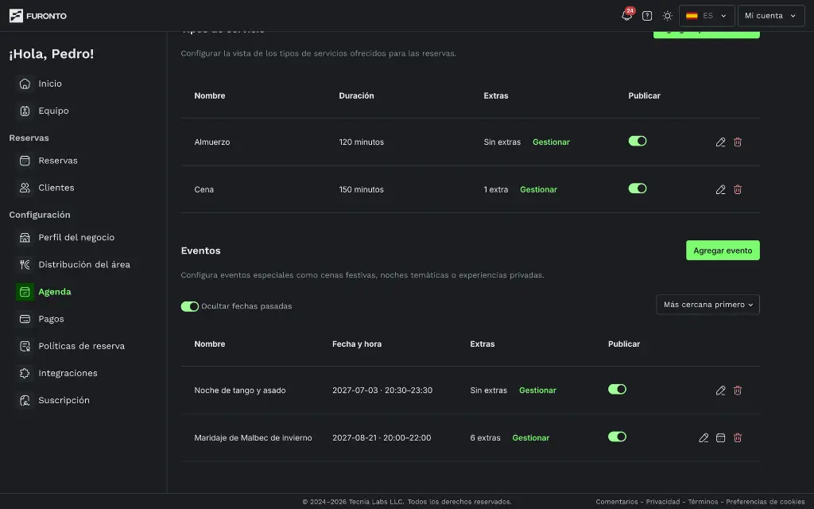Open the help question-mark icon
Viewport: 814px width, 509px height.
click(x=647, y=16)
